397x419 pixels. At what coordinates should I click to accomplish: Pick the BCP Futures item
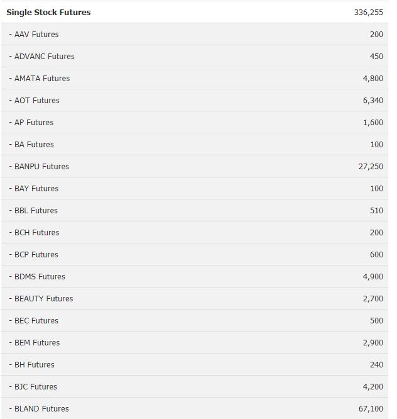tap(36, 255)
